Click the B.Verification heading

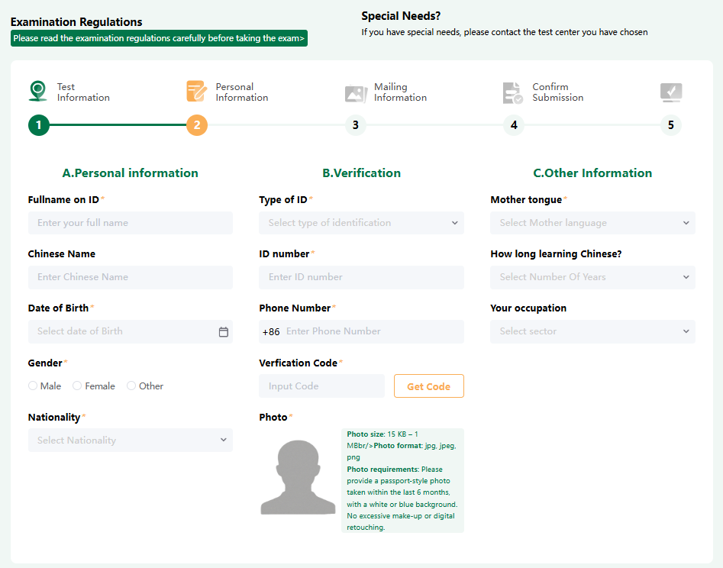(x=362, y=173)
